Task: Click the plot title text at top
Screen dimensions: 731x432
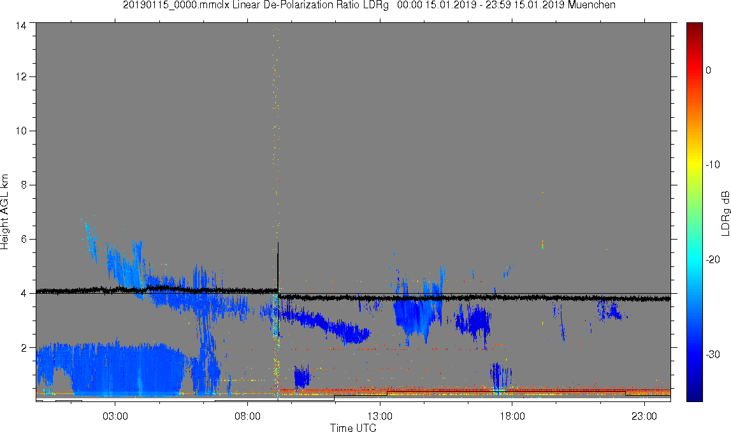Action: [x=369, y=5]
